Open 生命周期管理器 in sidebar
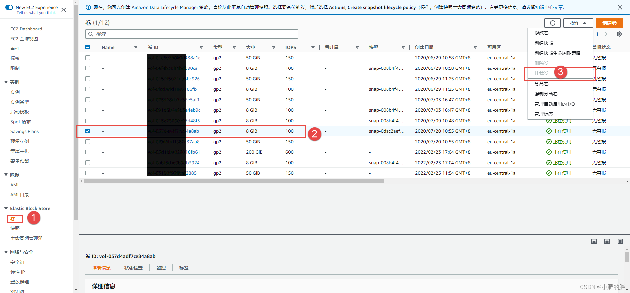Image resolution: width=630 pixels, height=293 pixels. [x=27, y=238]
